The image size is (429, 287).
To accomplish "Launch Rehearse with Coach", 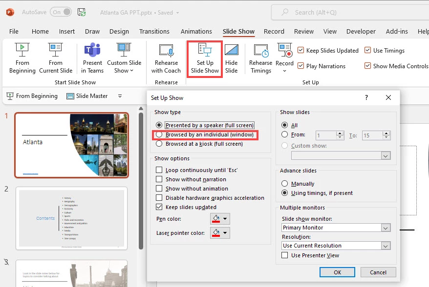I will click(x=166, y=58).
